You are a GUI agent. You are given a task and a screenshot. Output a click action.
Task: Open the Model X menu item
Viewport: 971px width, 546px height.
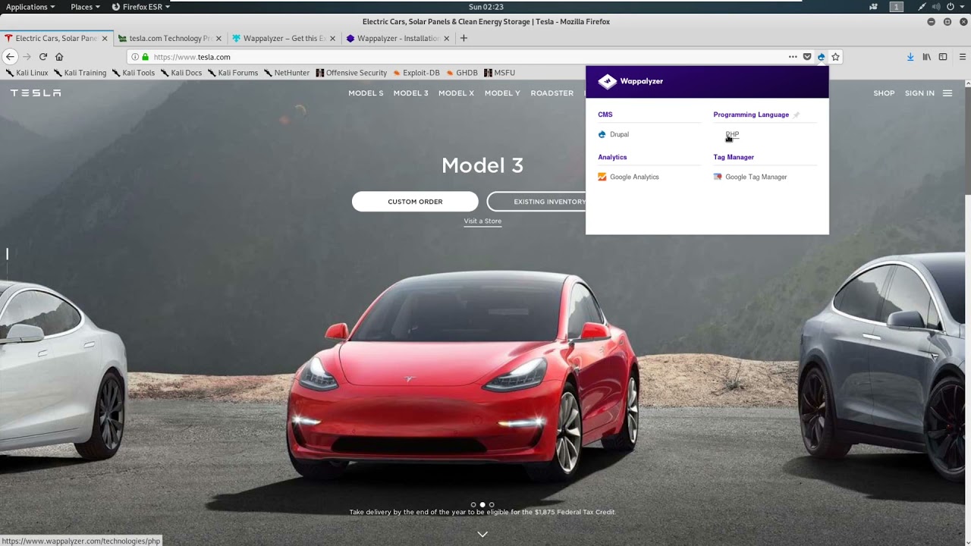tap(456, 93)
